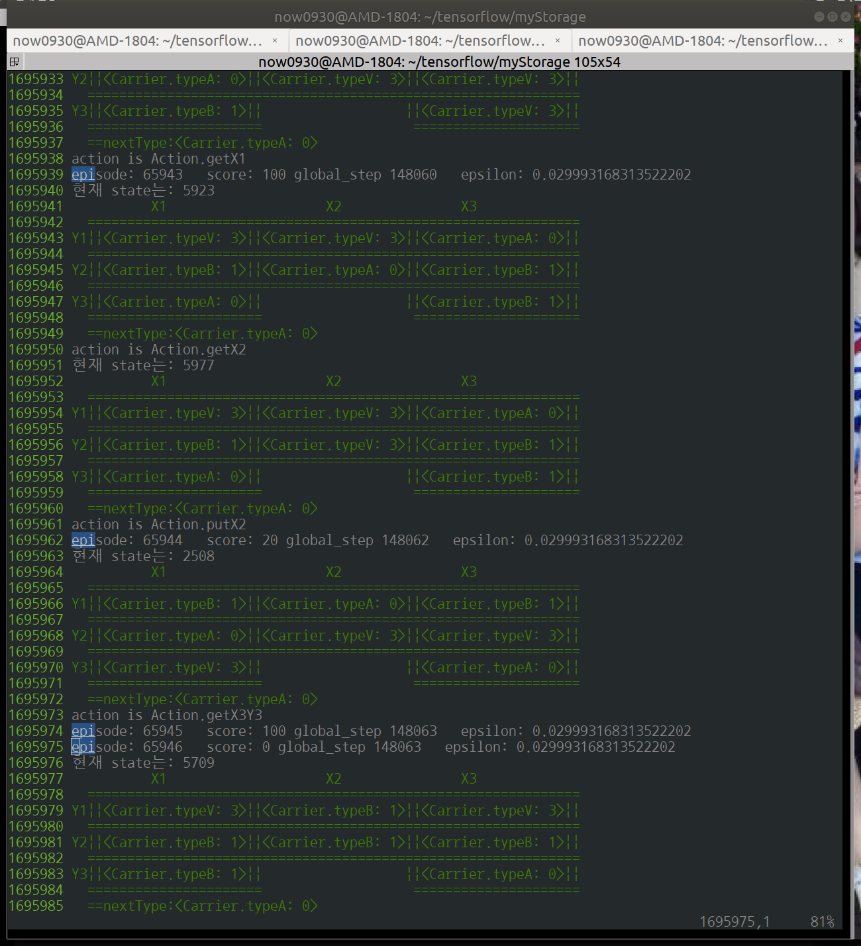Click the window title at the top
The image size is (861, 946).
pos(430,17)
